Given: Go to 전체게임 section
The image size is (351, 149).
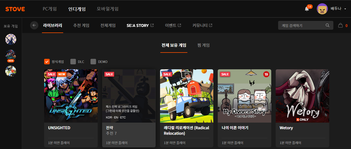Looking at the screenshot, I should 108,25.
